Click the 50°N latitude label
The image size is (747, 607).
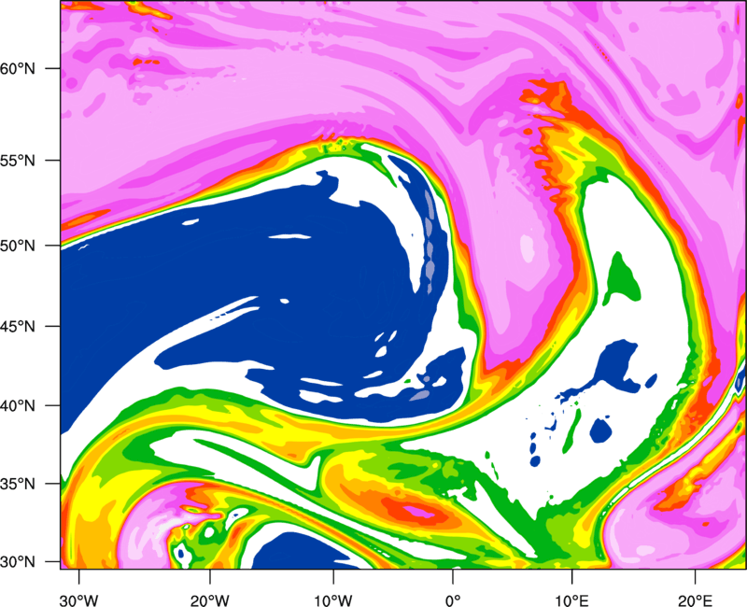[x=18, y=246]
